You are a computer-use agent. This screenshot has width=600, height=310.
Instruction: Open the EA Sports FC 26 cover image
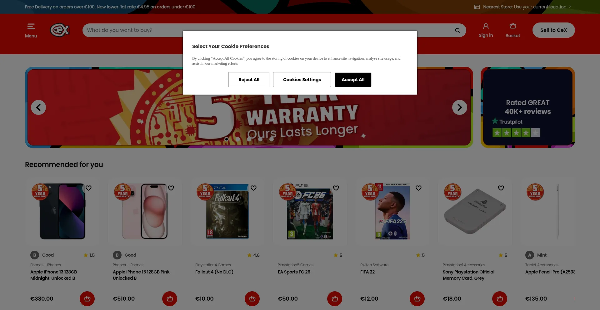click(x=310, y=211)
